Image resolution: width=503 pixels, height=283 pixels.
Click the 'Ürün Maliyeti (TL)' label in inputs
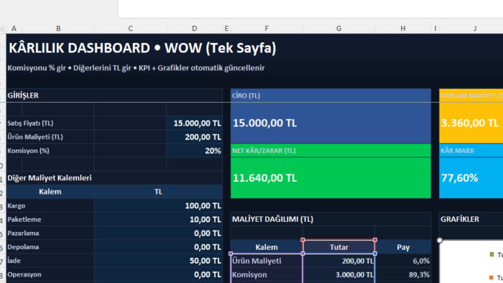35,137
